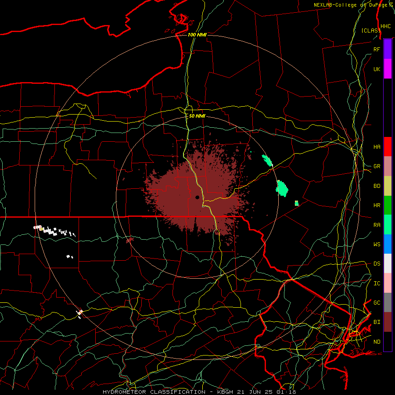Click the black radar site dot at center
This screenshot has height=395, width=395.
[197, 197]
